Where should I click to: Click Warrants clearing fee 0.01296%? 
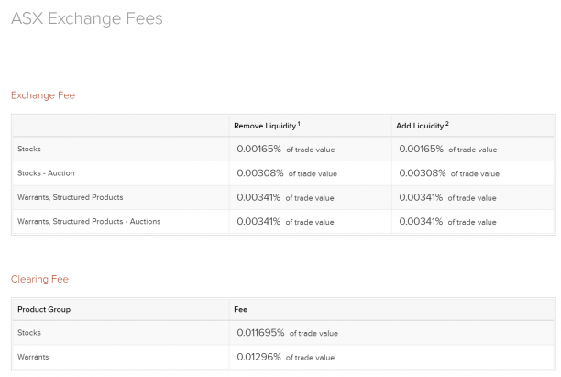tap(259, 357)
